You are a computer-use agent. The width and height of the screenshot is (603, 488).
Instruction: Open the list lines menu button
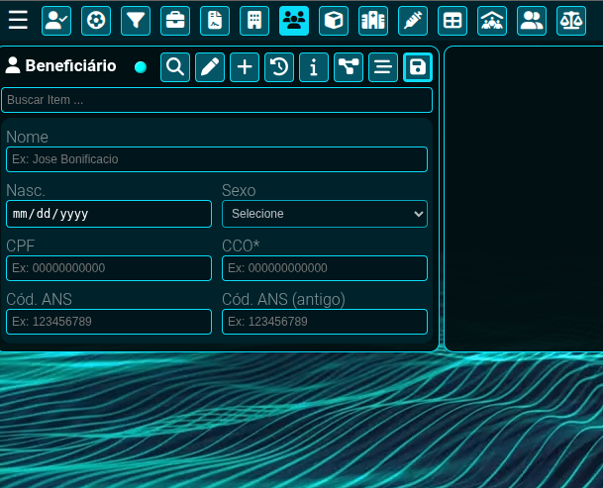[x=383, y=67]
